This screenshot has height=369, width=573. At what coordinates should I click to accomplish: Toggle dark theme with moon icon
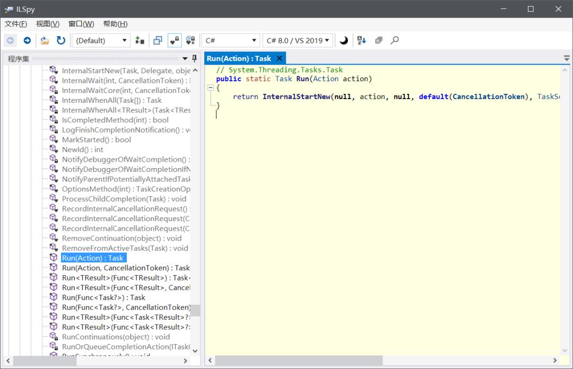pos(343,40)
